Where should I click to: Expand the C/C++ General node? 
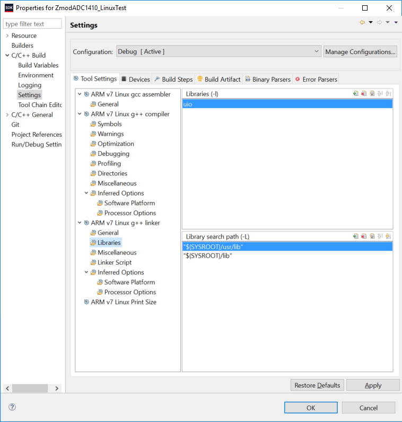7,115
